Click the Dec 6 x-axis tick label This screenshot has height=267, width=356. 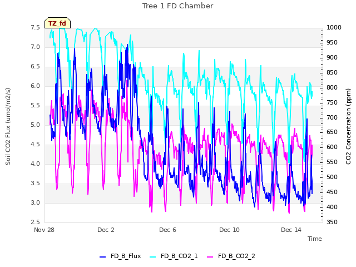pos(167,230)
